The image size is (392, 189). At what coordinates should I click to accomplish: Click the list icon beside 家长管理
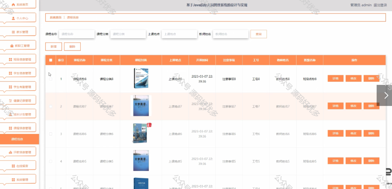[13, 32]
